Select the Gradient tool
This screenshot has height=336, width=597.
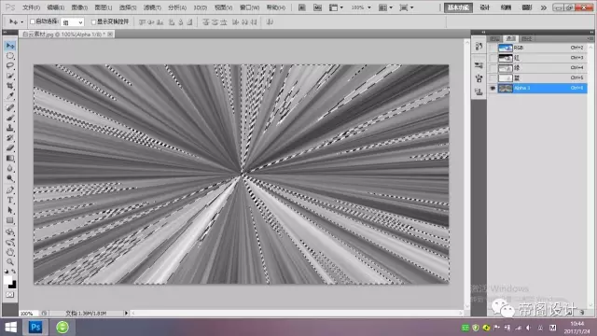pos(10,159)
